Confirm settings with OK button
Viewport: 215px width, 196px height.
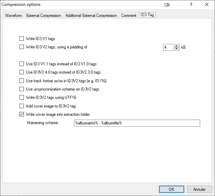click(x=171, y=189)
